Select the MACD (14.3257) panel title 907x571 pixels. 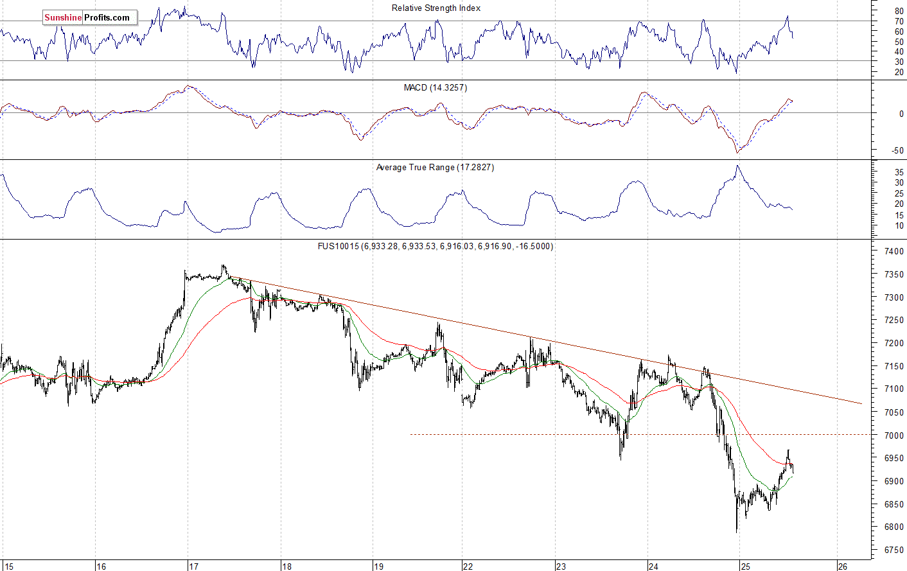(436, 87)
